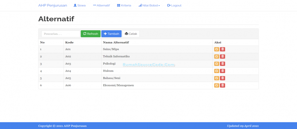Edit the Sains/Mipa row
This screenshot has width=297, height=129.
click(x=216, y=49)
